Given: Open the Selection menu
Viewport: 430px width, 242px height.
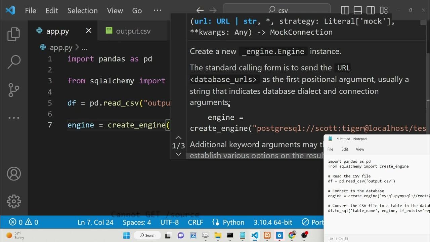Looking at the screenshot, I should 82,10.
